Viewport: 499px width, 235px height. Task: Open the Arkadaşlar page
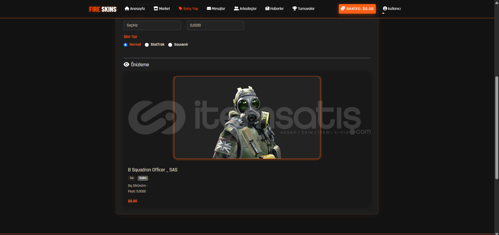(245, 9)
